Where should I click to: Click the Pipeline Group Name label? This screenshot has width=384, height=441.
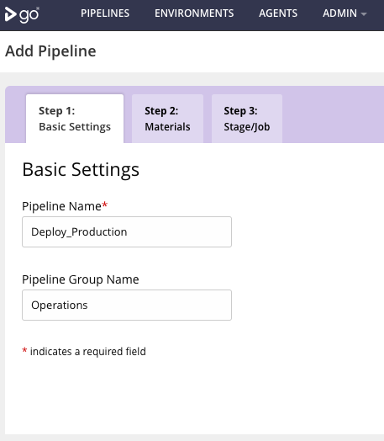(81, 279)
